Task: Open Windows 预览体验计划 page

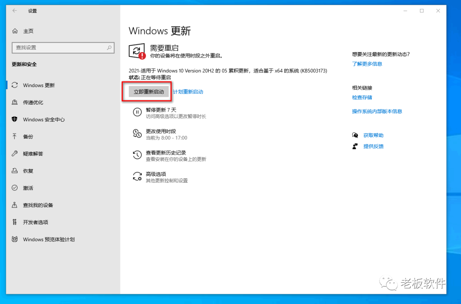Action: click(x=63, y=239)
